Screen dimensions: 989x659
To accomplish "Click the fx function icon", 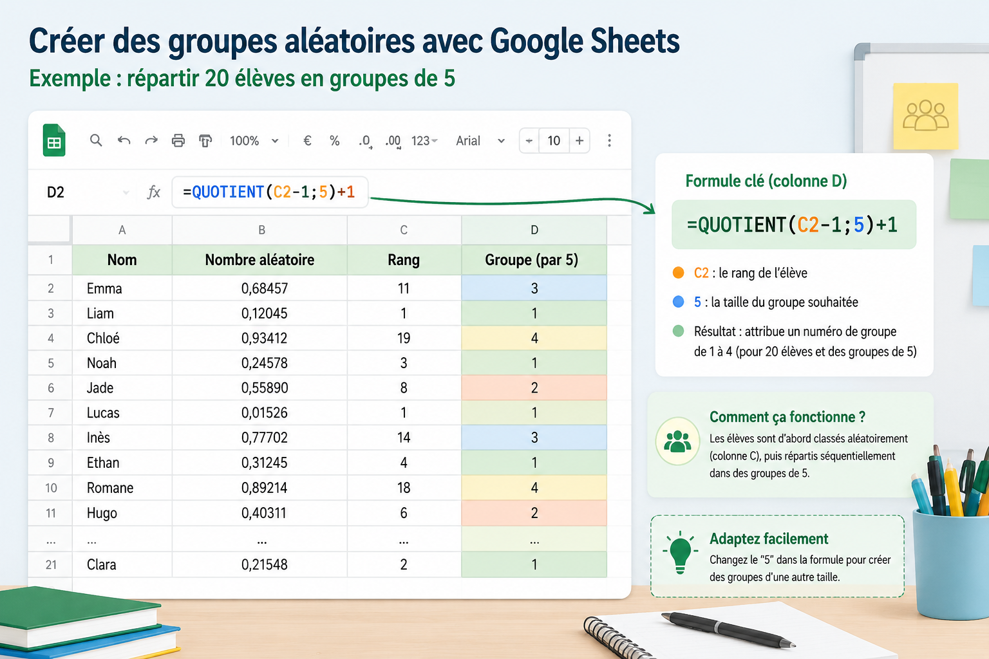I will 153,192.
